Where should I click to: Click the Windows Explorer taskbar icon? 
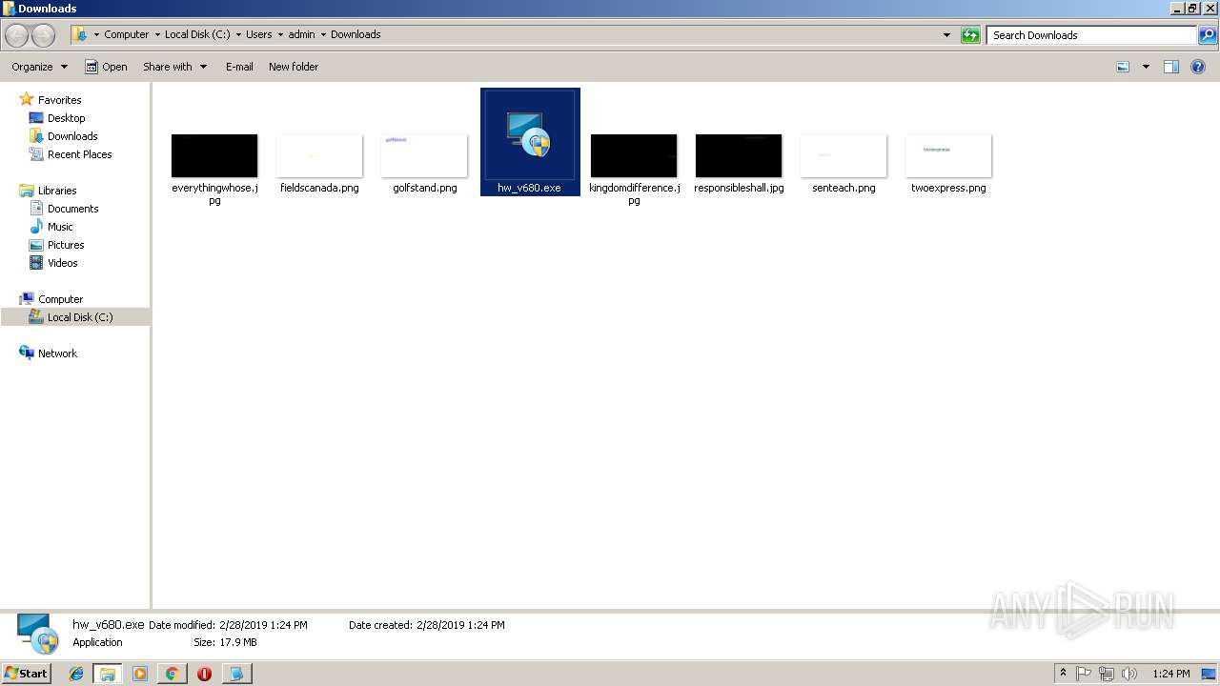tap(108, 674)
